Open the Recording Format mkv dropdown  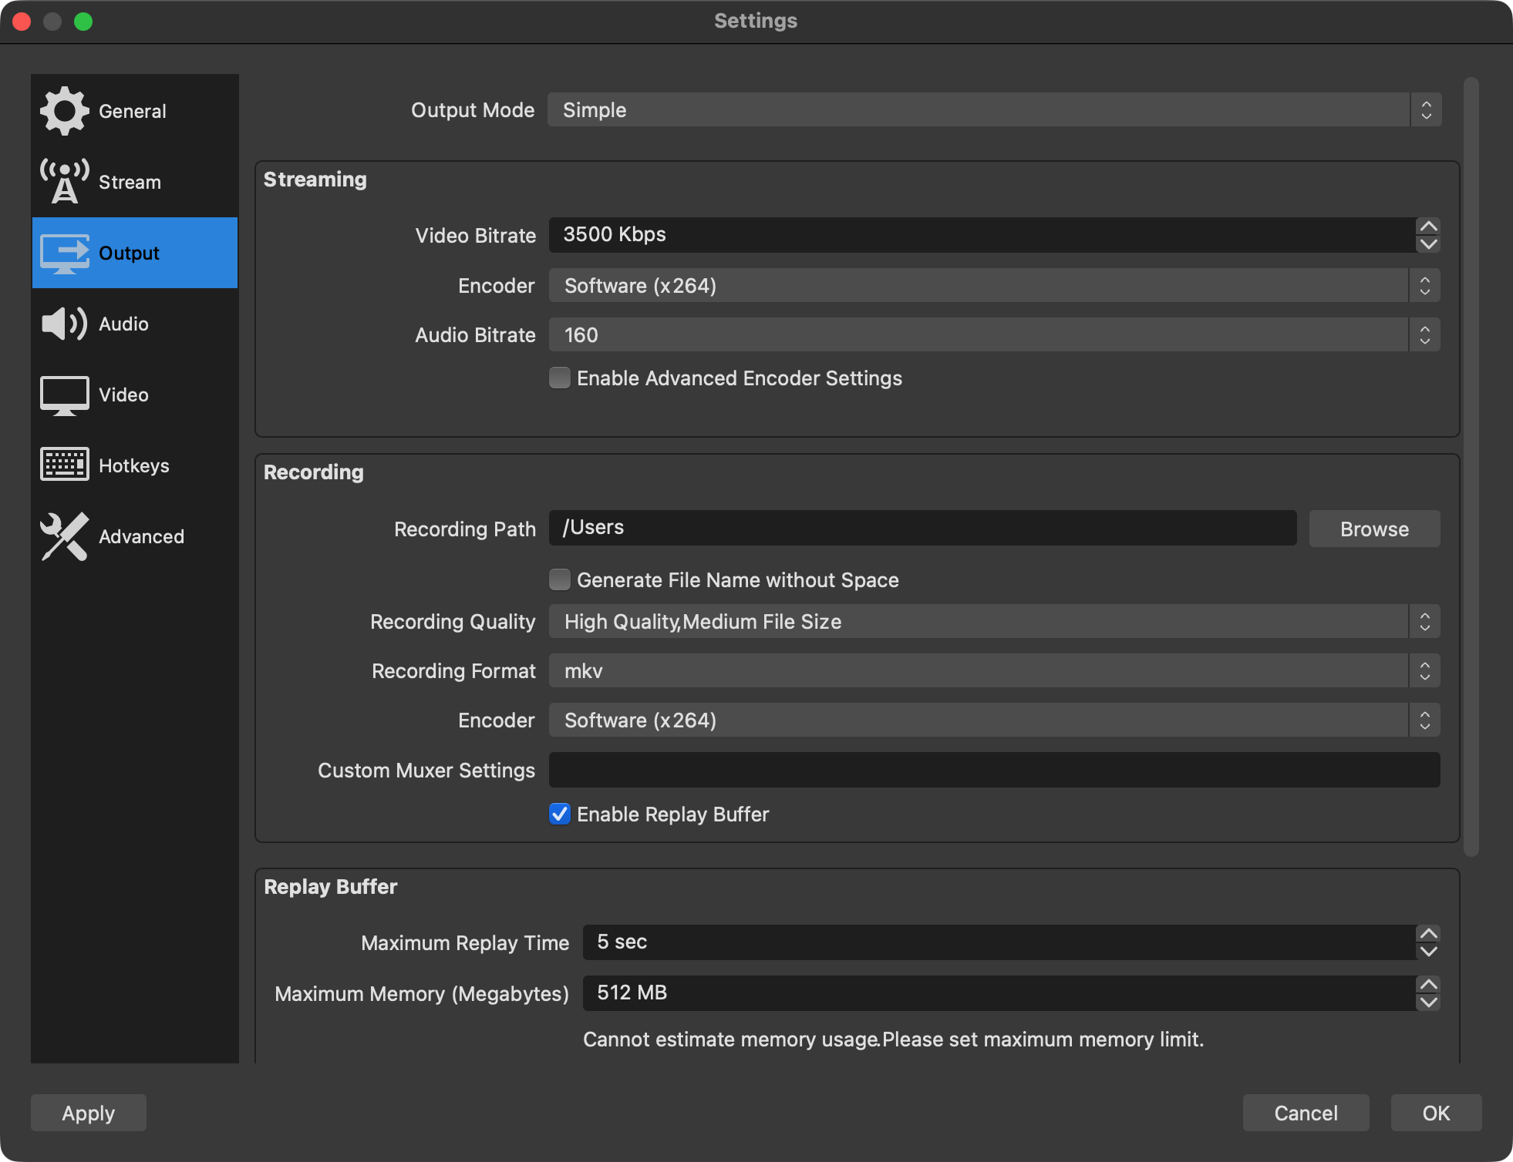(993, 670)
